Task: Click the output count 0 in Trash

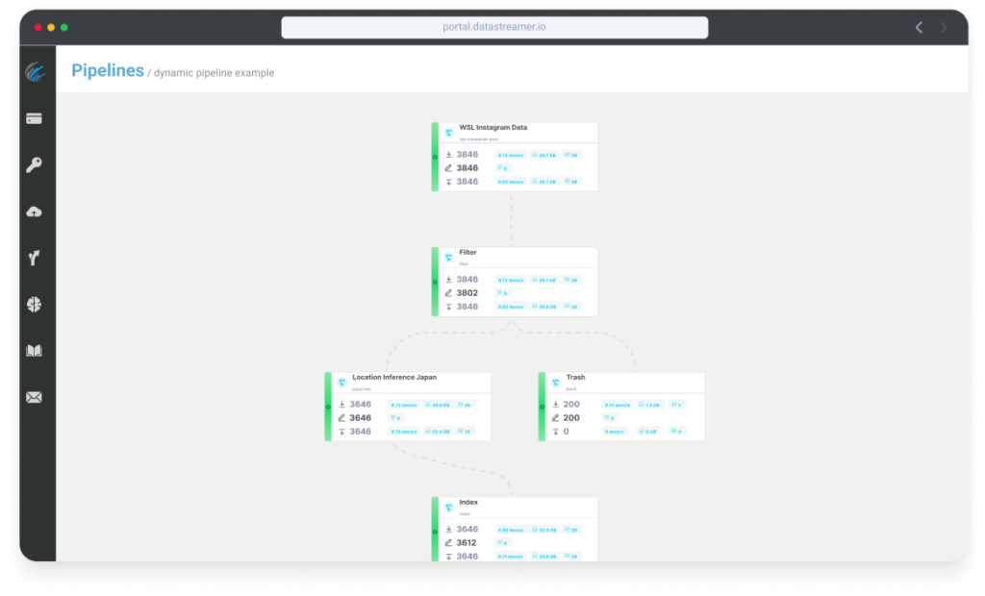Action: (x=566, y=432)
